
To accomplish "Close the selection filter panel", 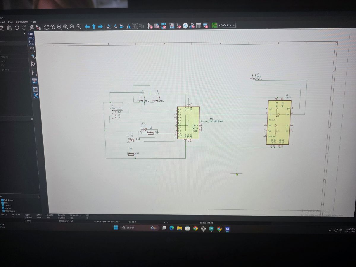I will pos(39,196).
